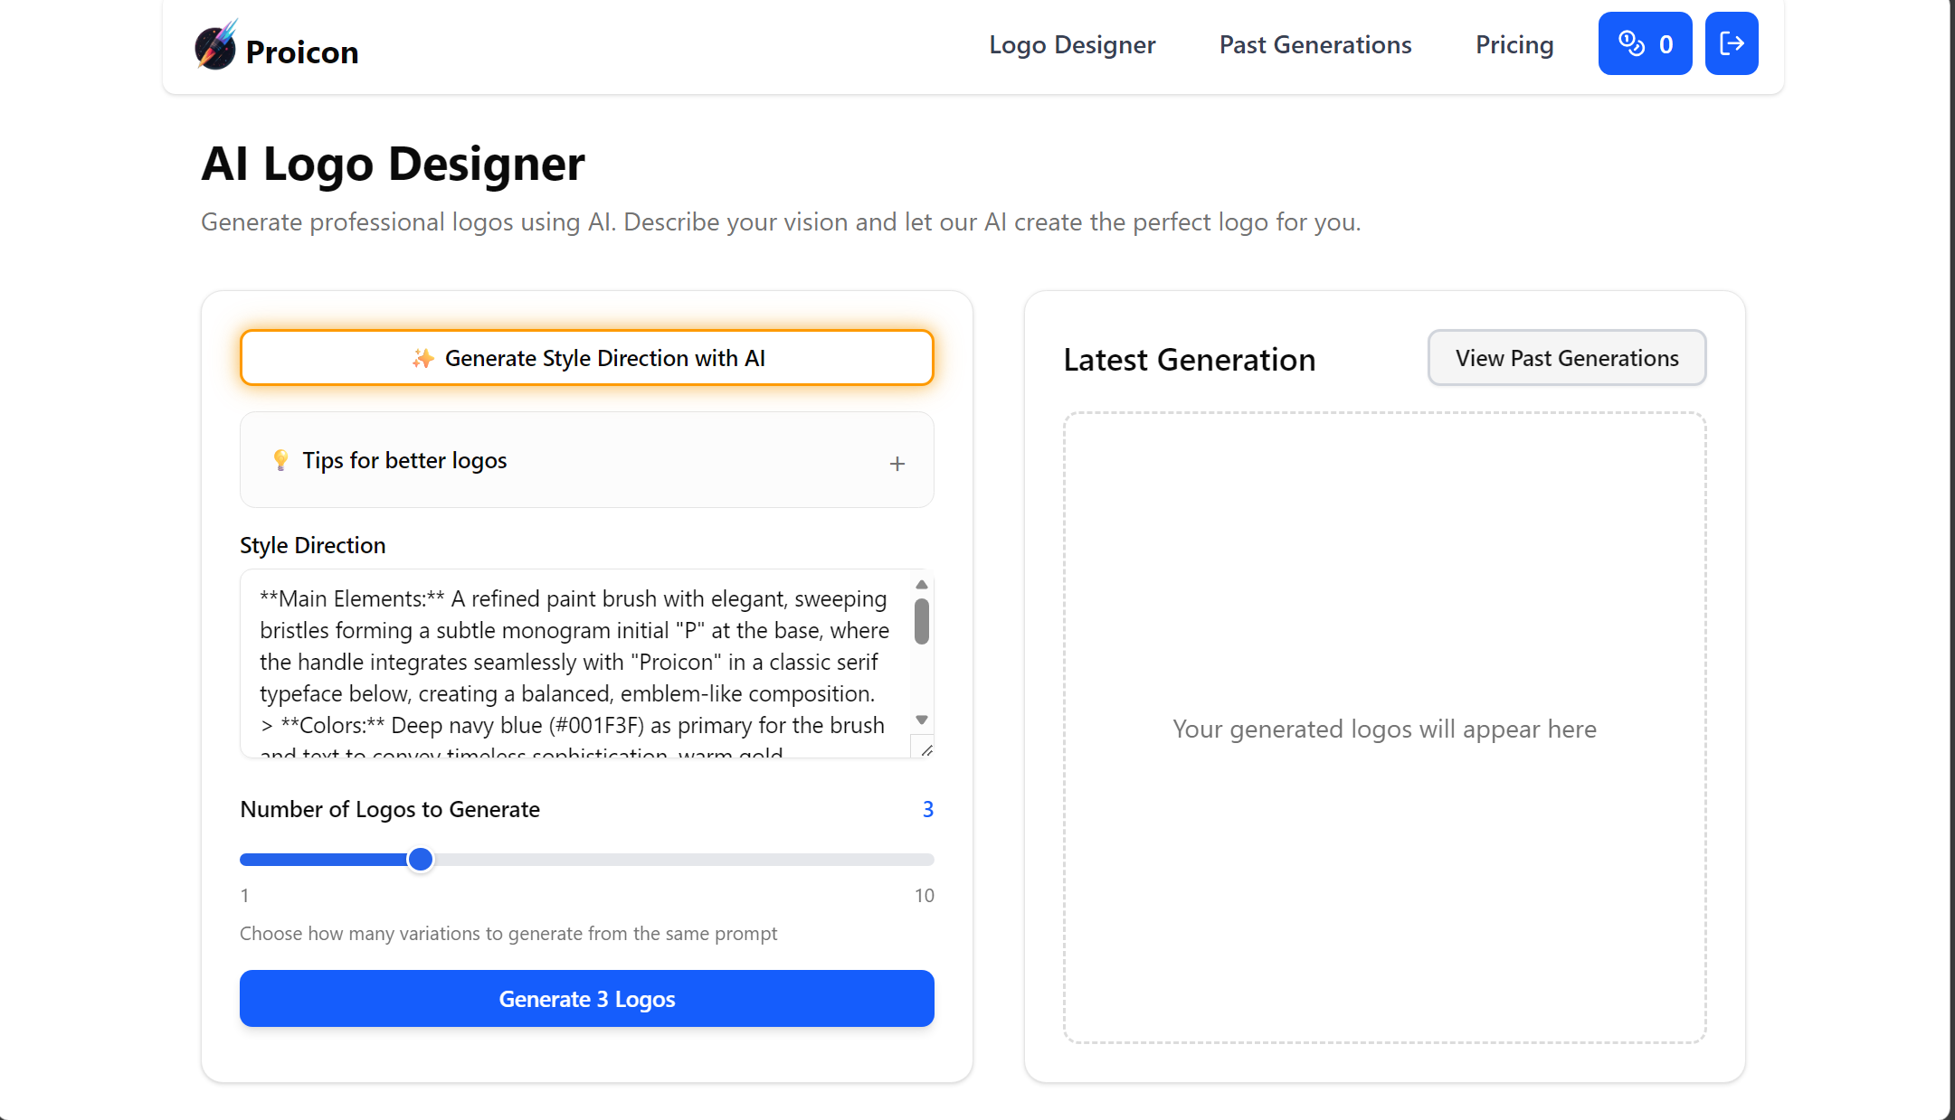Go to Past Generations nav item

click(1314, 45)
